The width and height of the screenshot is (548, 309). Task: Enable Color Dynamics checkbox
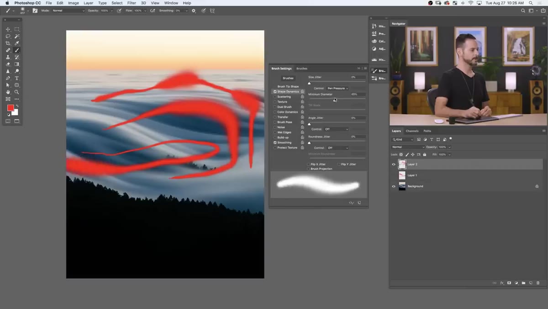coord(275,112)
